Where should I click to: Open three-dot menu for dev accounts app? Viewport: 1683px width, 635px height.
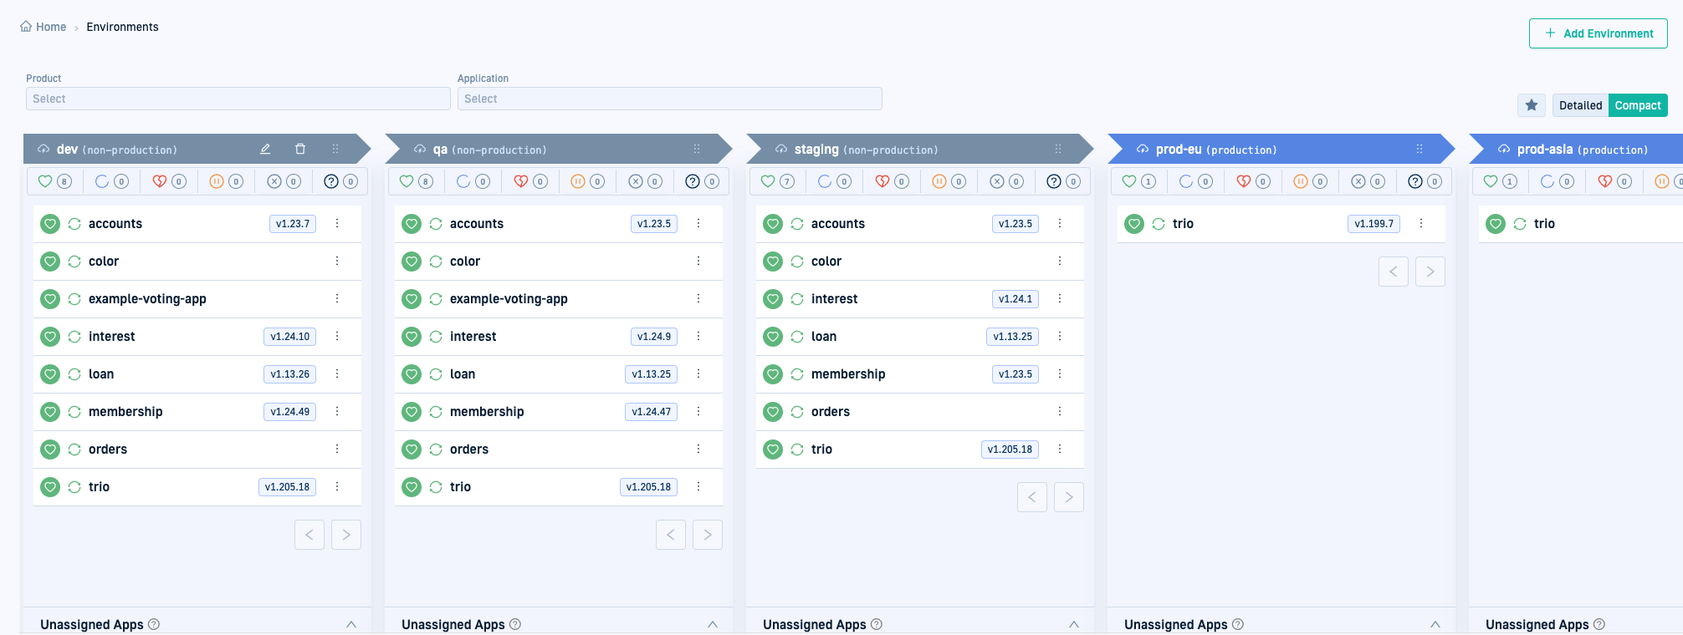[337, 223]
